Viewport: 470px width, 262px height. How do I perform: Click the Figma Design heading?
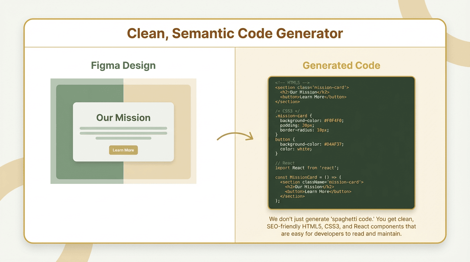tap(123, 65)
